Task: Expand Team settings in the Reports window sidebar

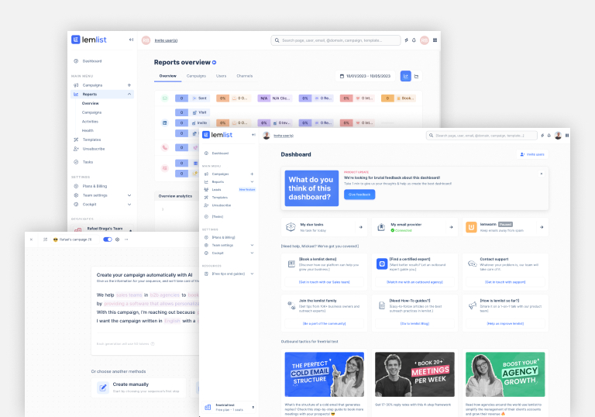Action: click(129, 195)
